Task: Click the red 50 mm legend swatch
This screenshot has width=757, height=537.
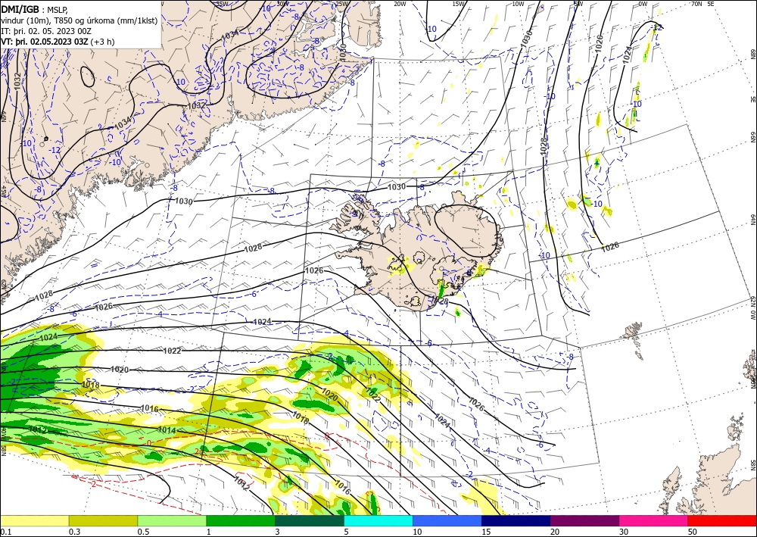Action: click(x=722, y=520)
